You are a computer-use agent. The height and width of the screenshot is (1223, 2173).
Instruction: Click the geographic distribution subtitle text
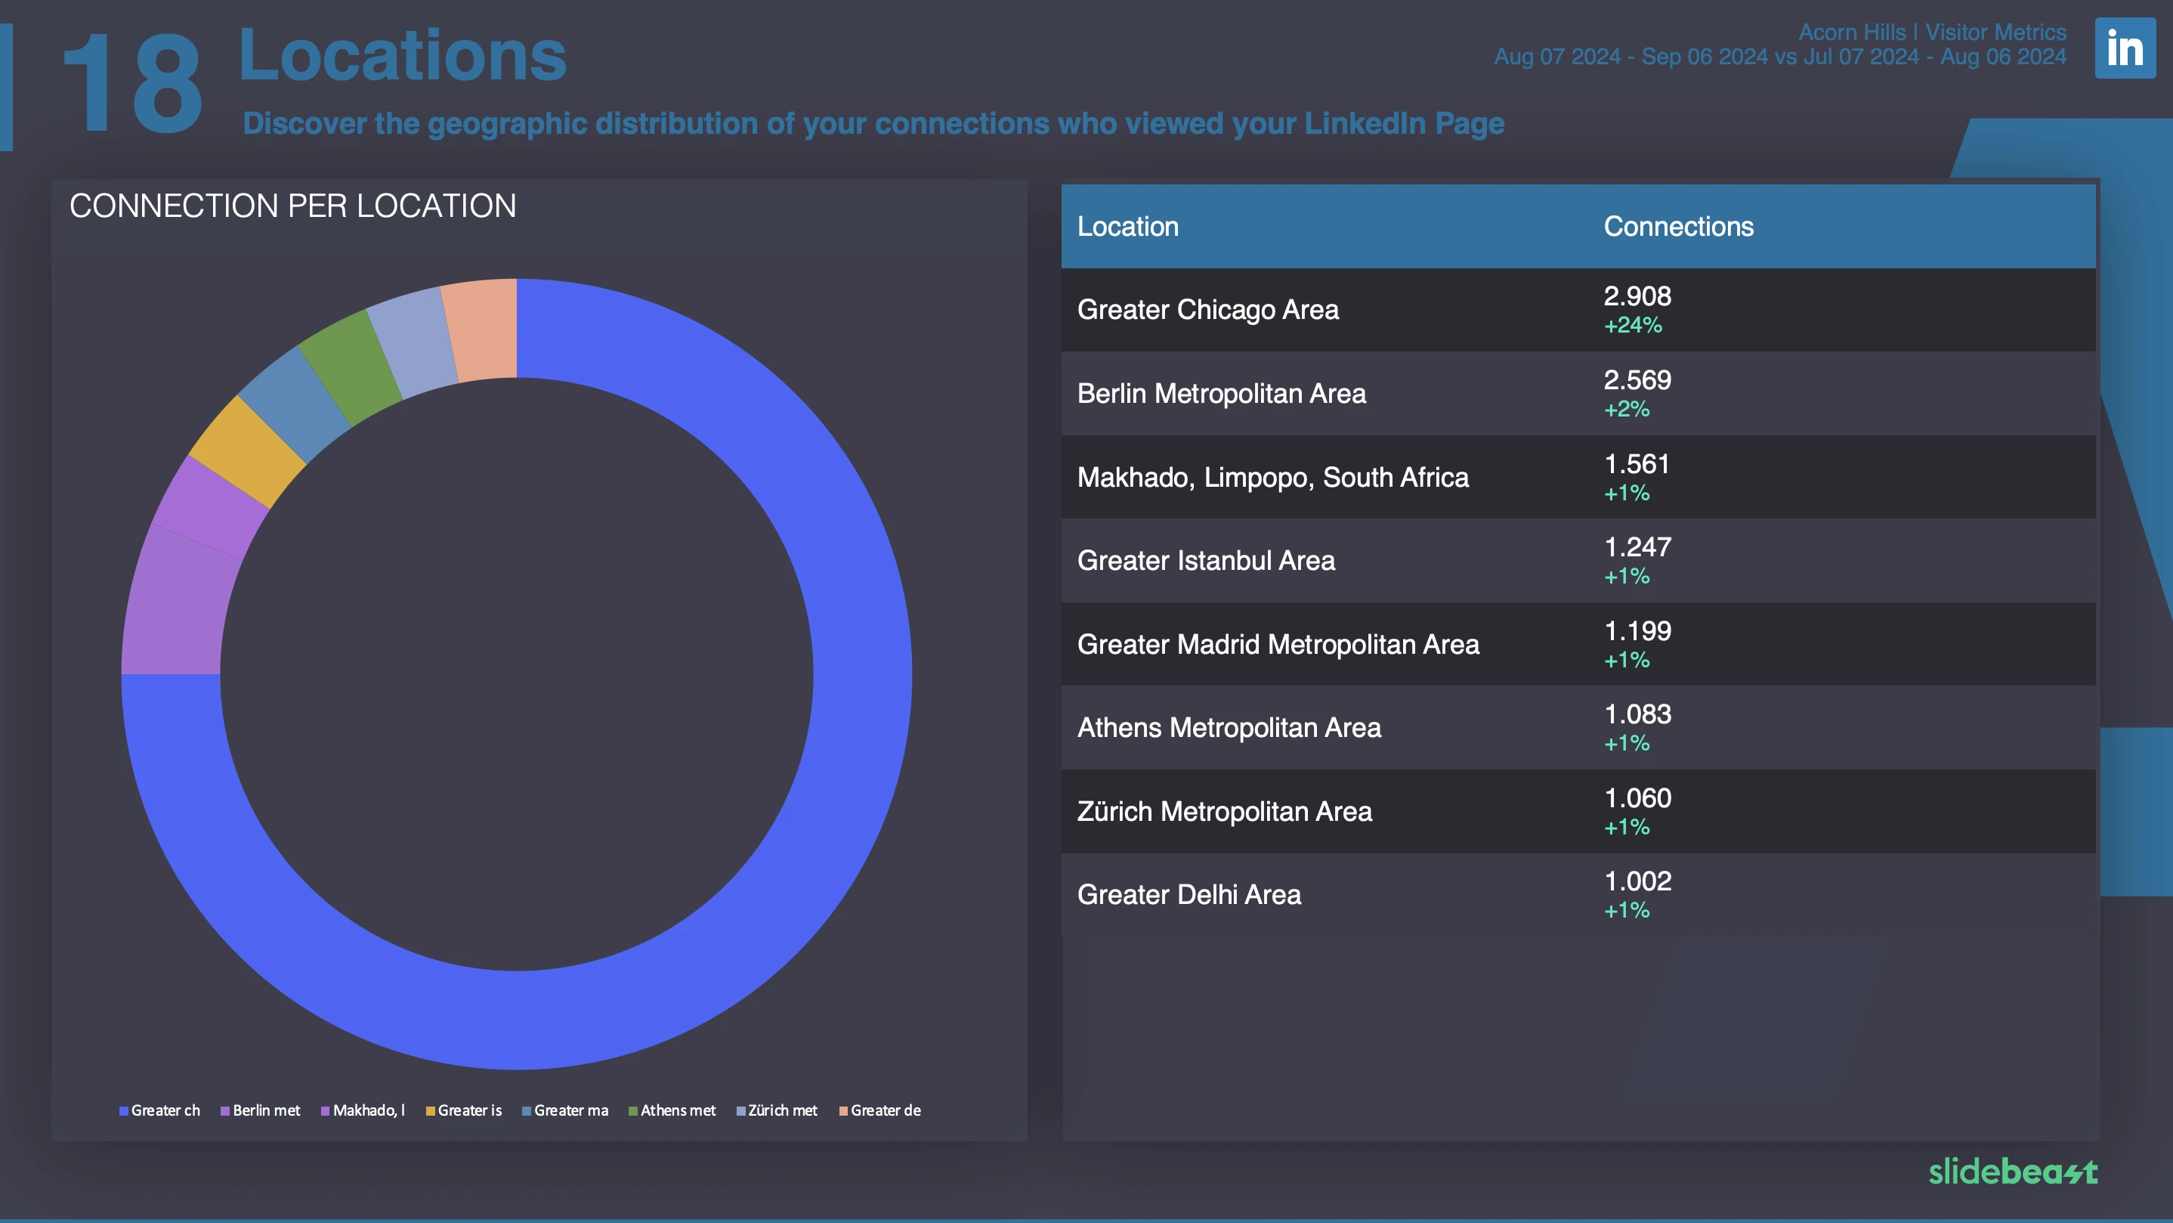(x=873, y=123)
